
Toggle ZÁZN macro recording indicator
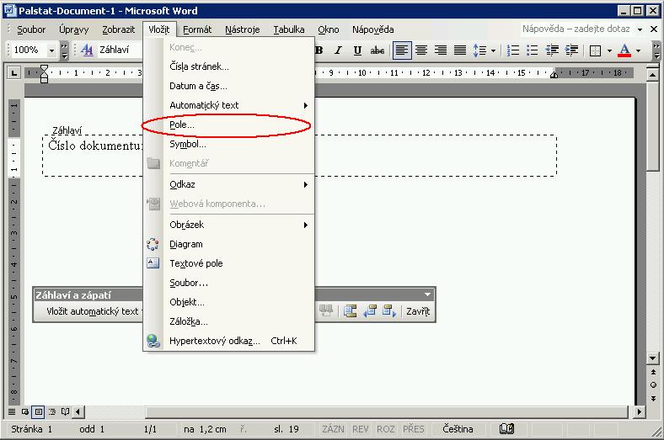point(333,429)
